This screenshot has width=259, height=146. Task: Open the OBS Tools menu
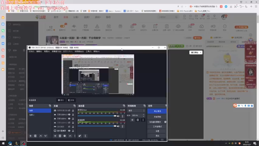coord(88,52)
